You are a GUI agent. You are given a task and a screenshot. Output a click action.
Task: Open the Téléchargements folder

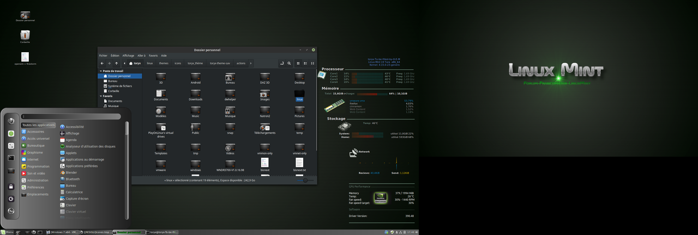coord(264,128)
